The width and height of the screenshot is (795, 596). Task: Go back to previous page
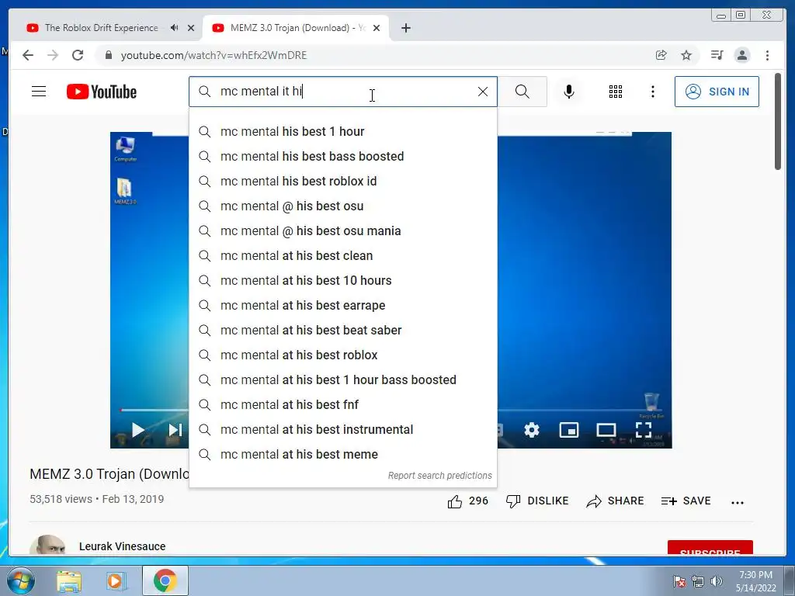[x=28, y=55]
